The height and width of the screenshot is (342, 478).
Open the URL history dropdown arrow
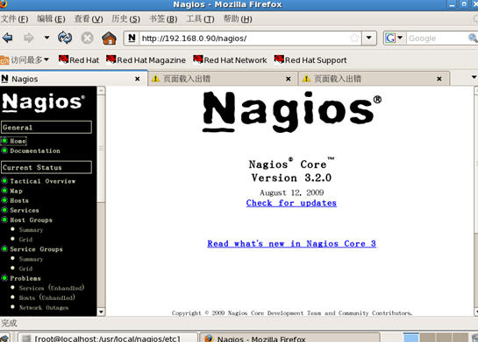pyautogui.click(x=369, y=38)
